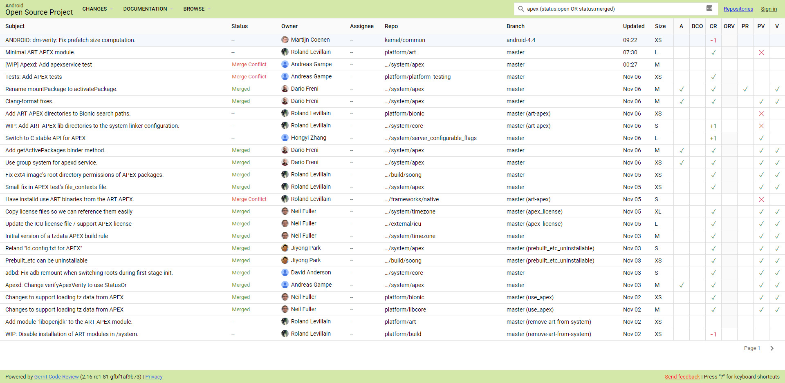The image size is (785, 383).
Task: Open the Android Open Source Project title
Action: click(39, 9)
